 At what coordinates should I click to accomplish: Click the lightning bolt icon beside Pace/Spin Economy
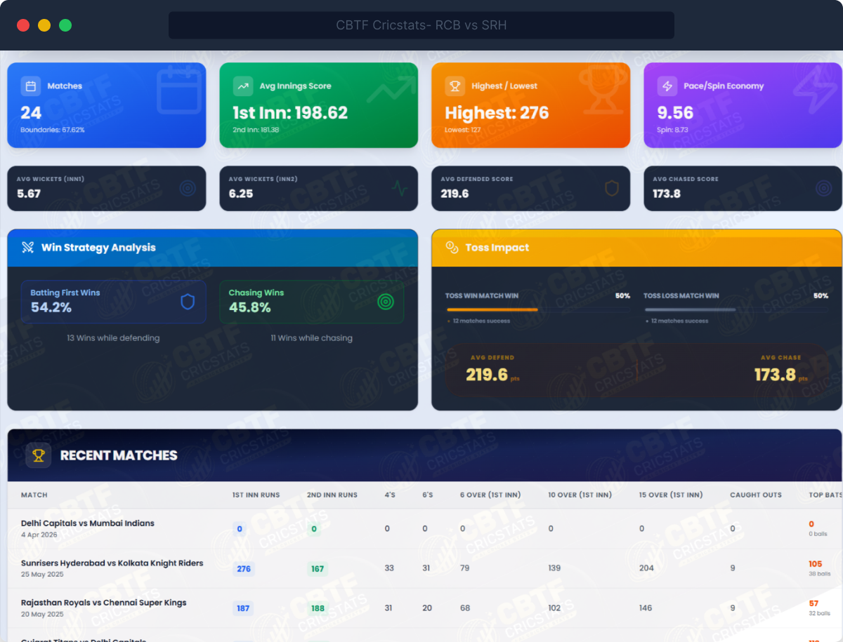pos(667,86)
